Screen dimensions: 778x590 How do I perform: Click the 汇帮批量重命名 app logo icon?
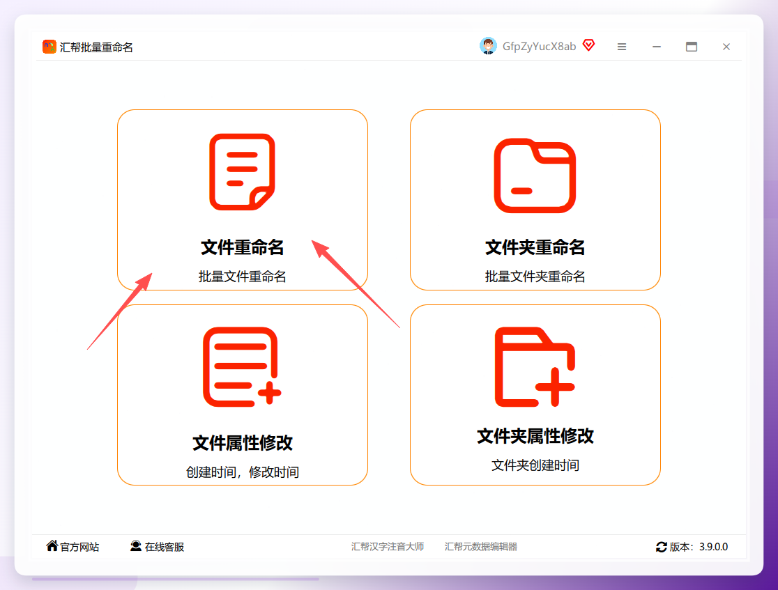49,47
